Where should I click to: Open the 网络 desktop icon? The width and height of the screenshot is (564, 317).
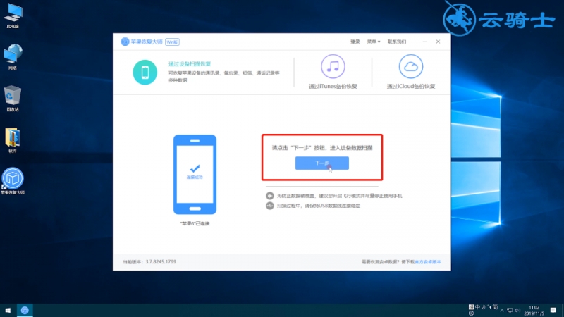click(13, 57)
